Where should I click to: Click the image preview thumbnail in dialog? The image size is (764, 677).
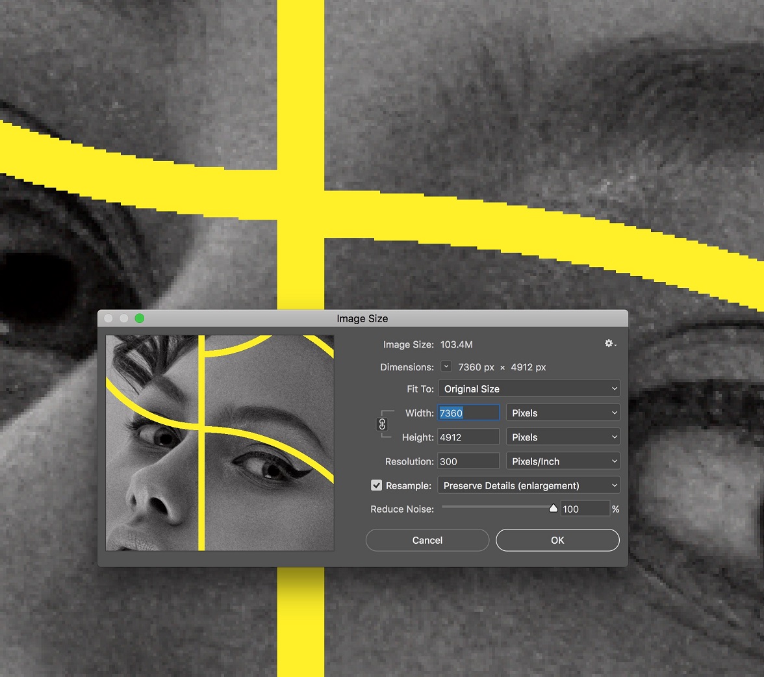220,442
